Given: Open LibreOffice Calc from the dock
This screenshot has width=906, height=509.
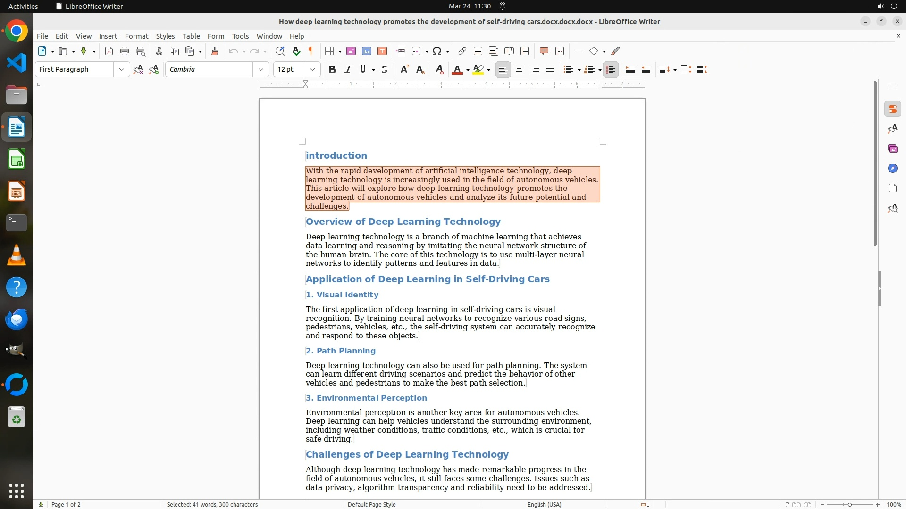Looking at the screenshot, I should tap(17, 159).
